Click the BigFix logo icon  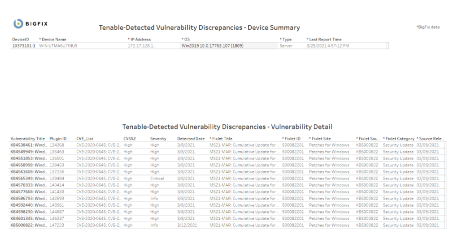pos(17,24)
